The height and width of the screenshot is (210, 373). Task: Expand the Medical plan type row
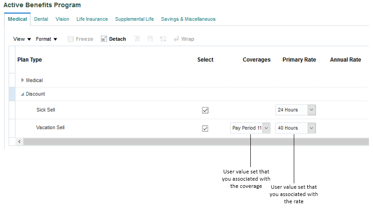coord(23,80)
